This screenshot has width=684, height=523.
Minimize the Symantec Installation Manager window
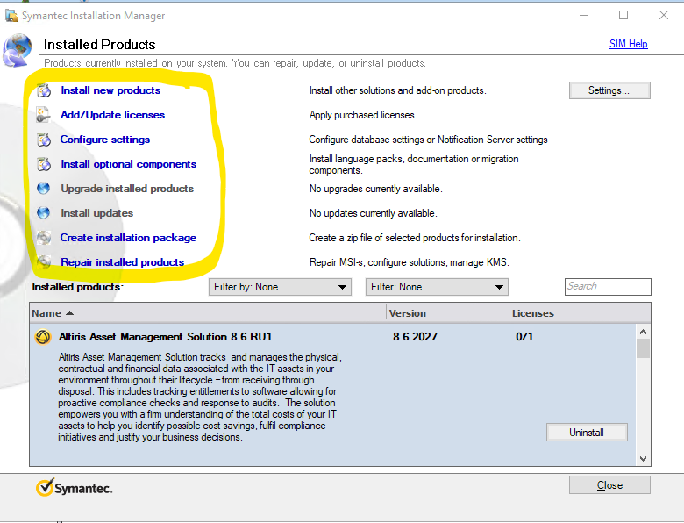584,15
